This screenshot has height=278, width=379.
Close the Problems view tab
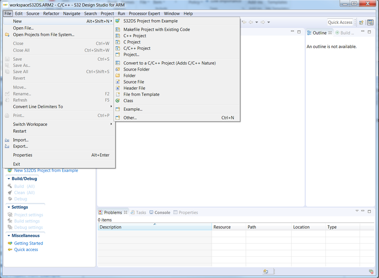pyautogui.click(x=126, y=212)
